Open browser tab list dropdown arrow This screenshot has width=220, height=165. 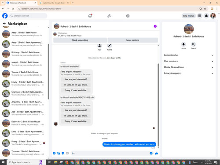pos(3,3)
